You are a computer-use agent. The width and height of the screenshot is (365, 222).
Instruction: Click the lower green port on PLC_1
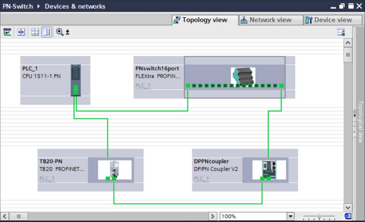[x=76, y=92]
